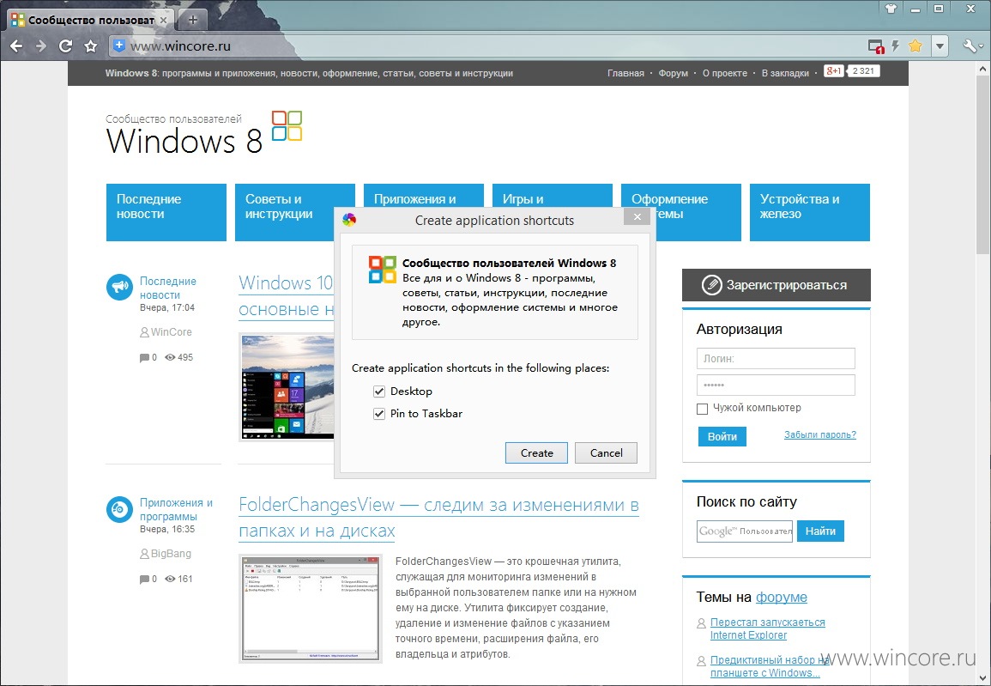Open the Главная link in the top bar
Screen dimensions: 991x686
click(625, 73)
